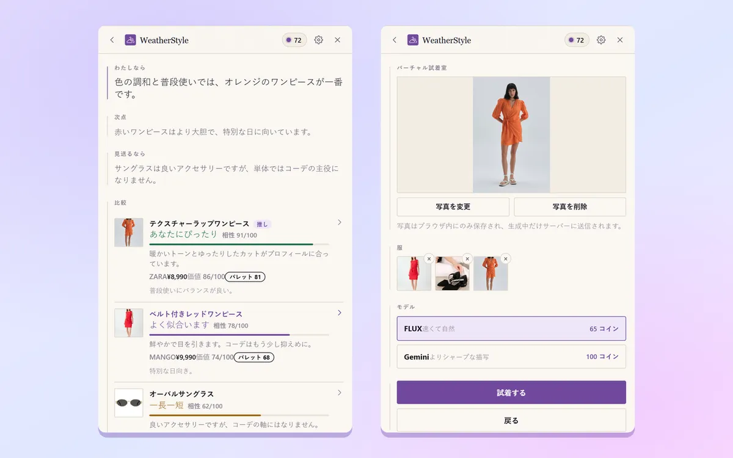Click WeatherStyle logo in the left panel
Viewport: 733px width, 458px height.
[130, 40]
